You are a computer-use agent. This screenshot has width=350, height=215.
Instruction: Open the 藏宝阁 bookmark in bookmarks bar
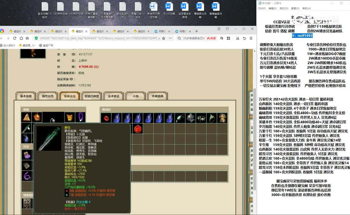pos(27,45)
